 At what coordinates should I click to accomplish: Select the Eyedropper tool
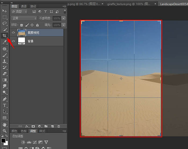coord(5,42)
